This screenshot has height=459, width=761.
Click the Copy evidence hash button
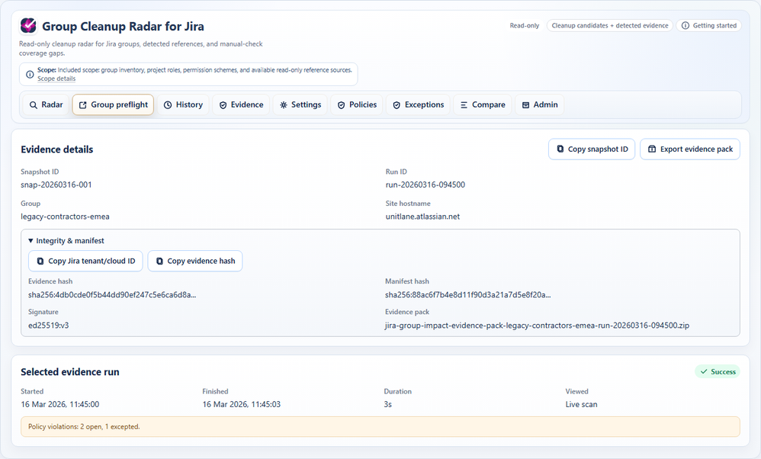[195, 261]
